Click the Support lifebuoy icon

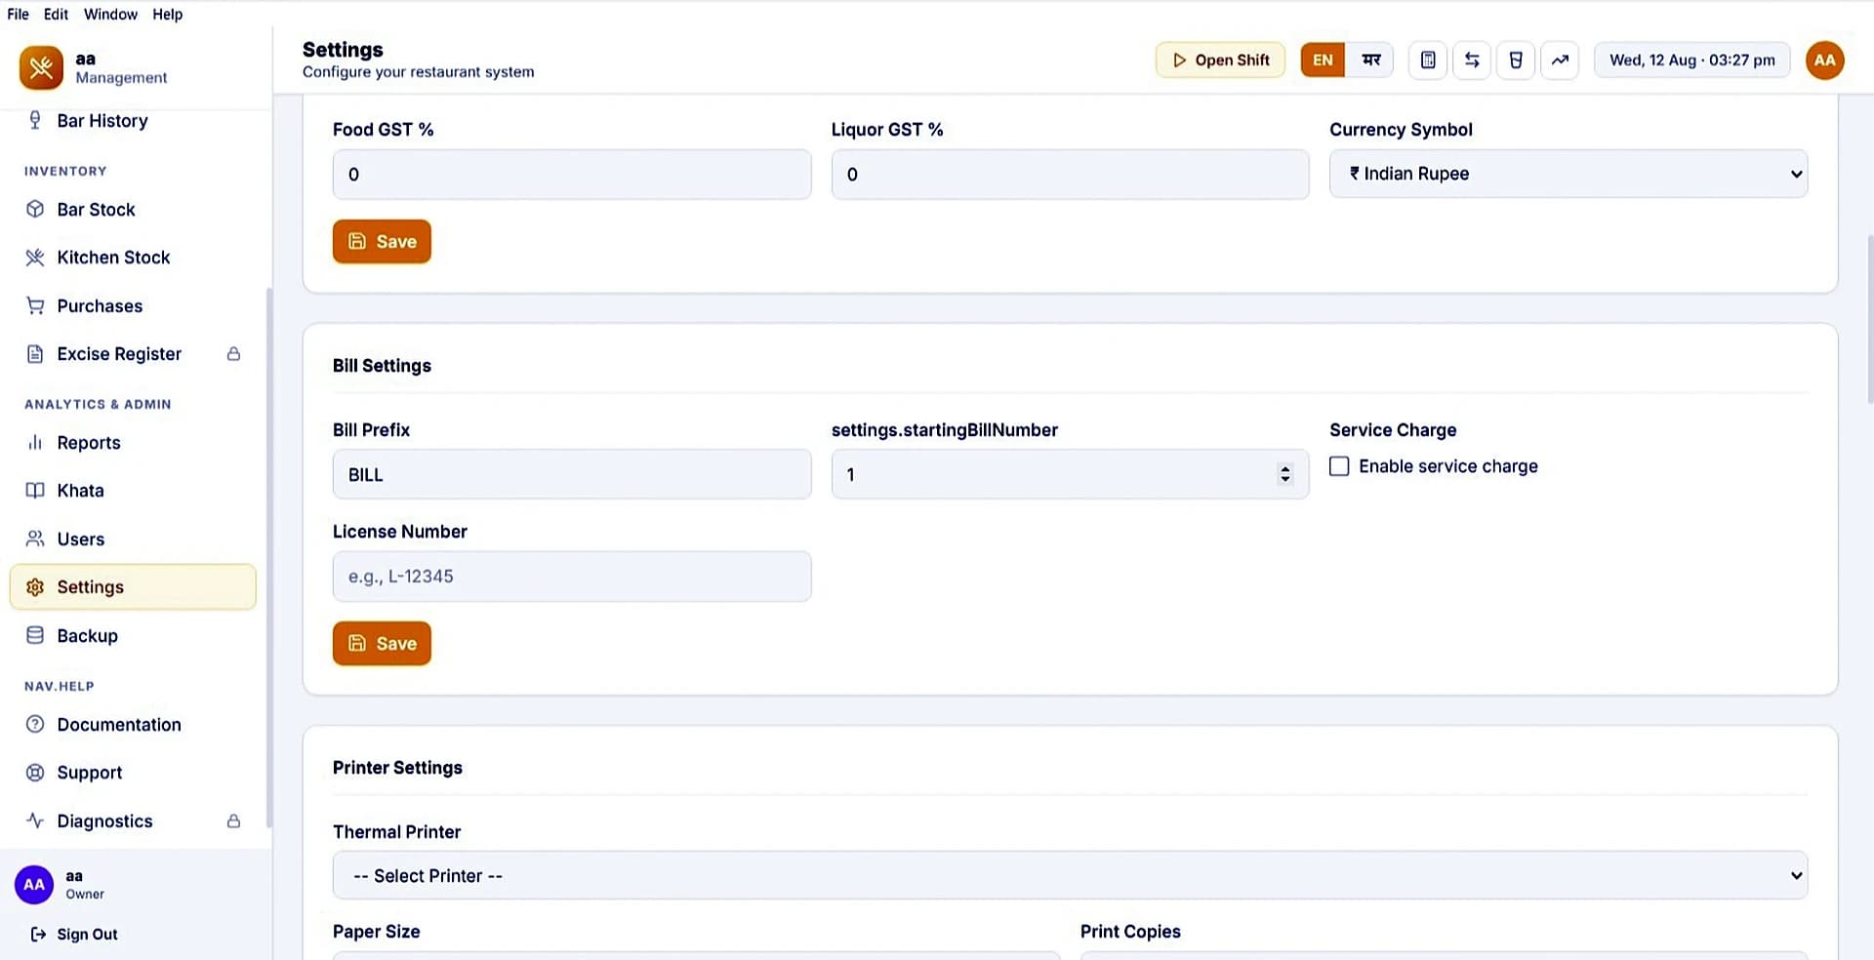click(35, 773)
